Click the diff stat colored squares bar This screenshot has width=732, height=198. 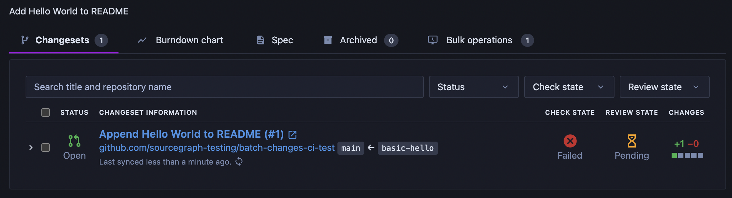[x=687, y=155]
